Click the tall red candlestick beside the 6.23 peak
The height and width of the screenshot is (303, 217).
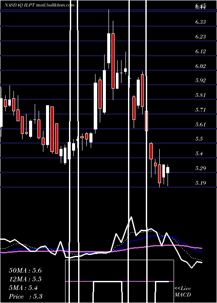click(x=113, y=61)
